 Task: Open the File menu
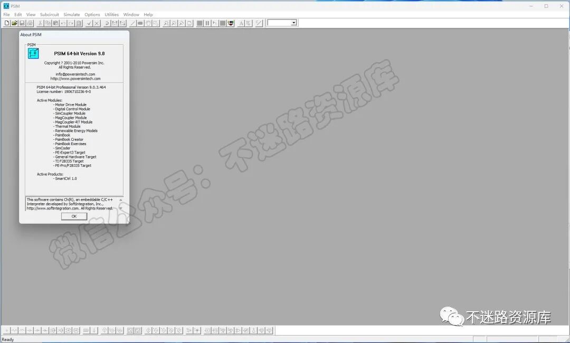6,15
